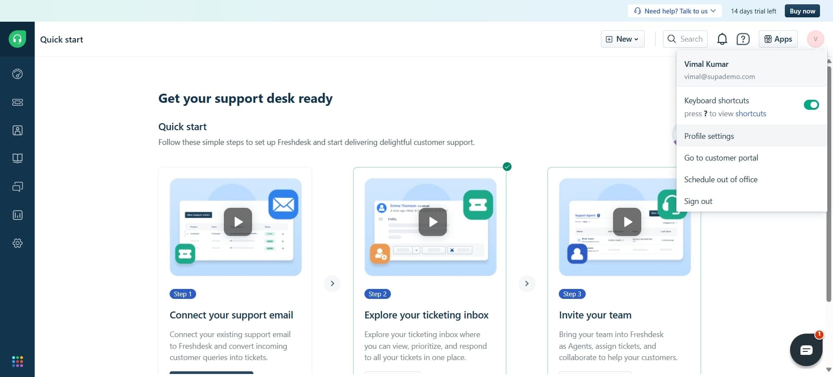Click the shortcuts link

(751, 114)
